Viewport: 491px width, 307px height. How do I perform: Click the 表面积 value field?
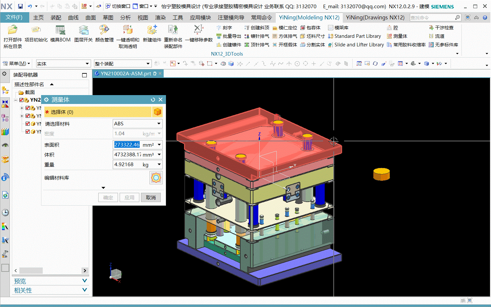[127, 145]
